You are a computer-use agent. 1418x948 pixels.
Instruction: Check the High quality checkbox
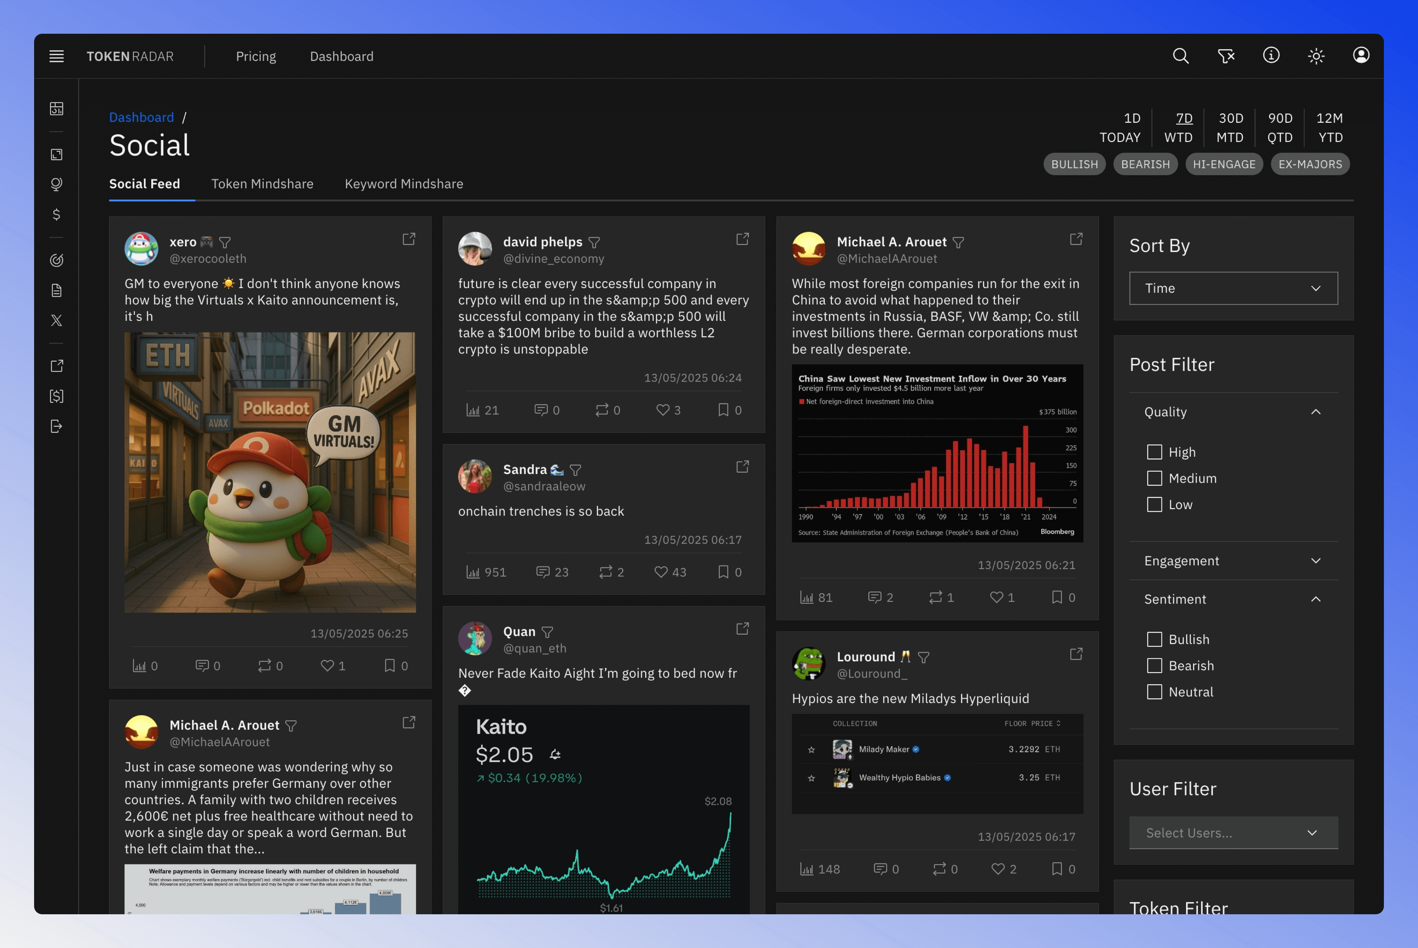[x=1154, y=452]
